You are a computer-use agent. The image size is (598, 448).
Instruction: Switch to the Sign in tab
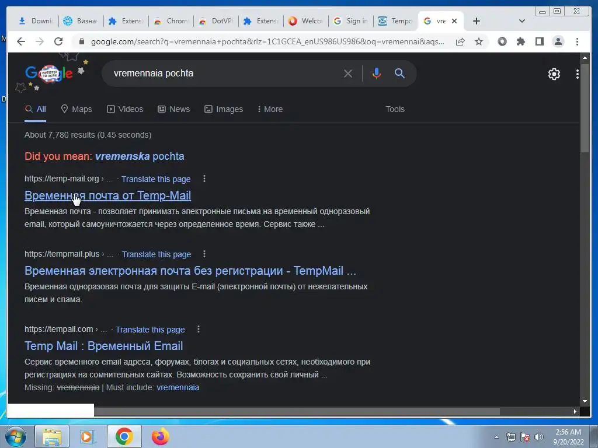point(351,21)
